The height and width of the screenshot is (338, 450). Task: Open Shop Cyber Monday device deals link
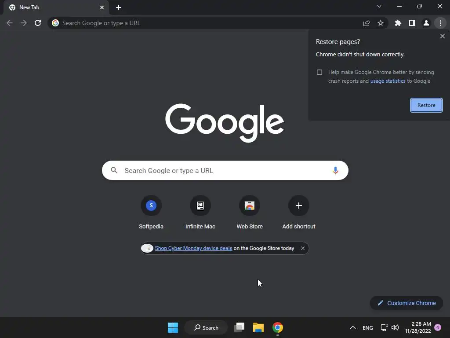(193, 248)
